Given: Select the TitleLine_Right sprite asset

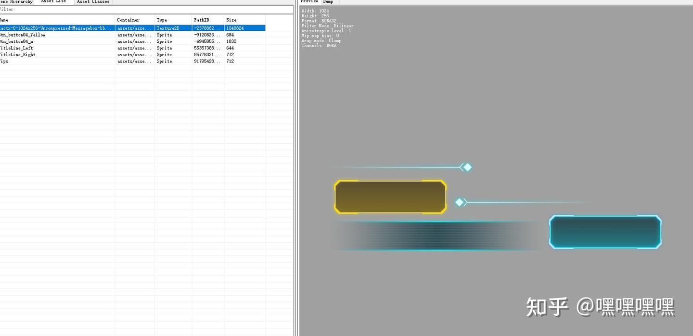Looking at the screenshot, I should click(x=58, y=55).
